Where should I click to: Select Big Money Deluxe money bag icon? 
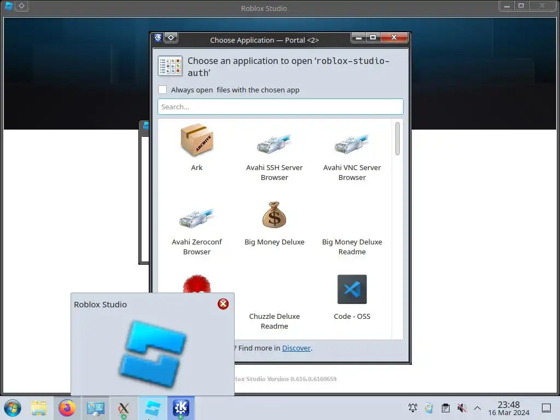coord(274,214)
